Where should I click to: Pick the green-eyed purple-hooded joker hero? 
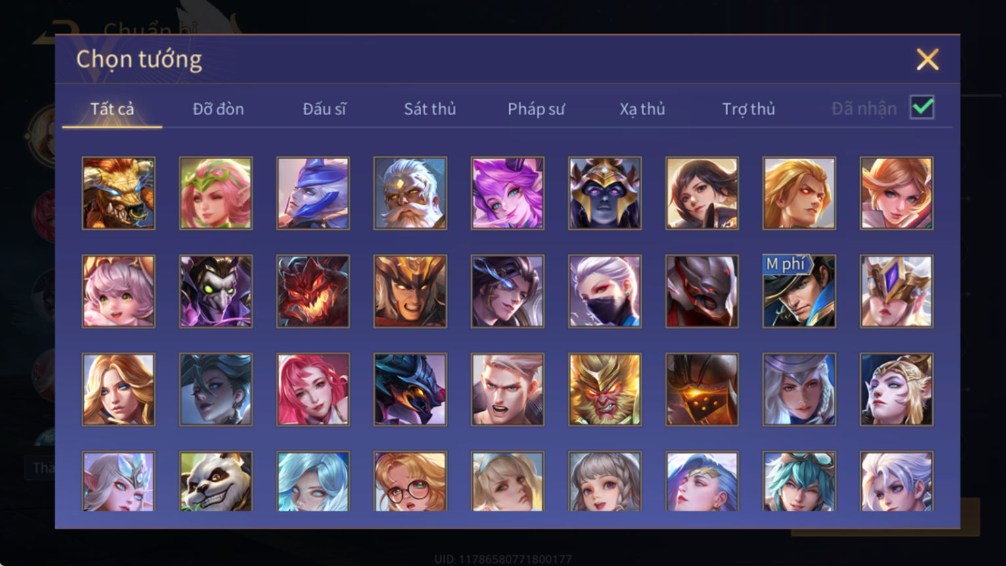click(x=216, y=291)
